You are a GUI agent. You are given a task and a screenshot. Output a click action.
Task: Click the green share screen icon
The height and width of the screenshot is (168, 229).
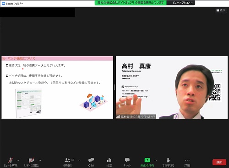[x=147, y=160]
